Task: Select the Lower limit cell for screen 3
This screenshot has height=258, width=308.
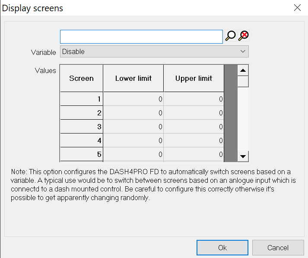Action: point(133,127)
